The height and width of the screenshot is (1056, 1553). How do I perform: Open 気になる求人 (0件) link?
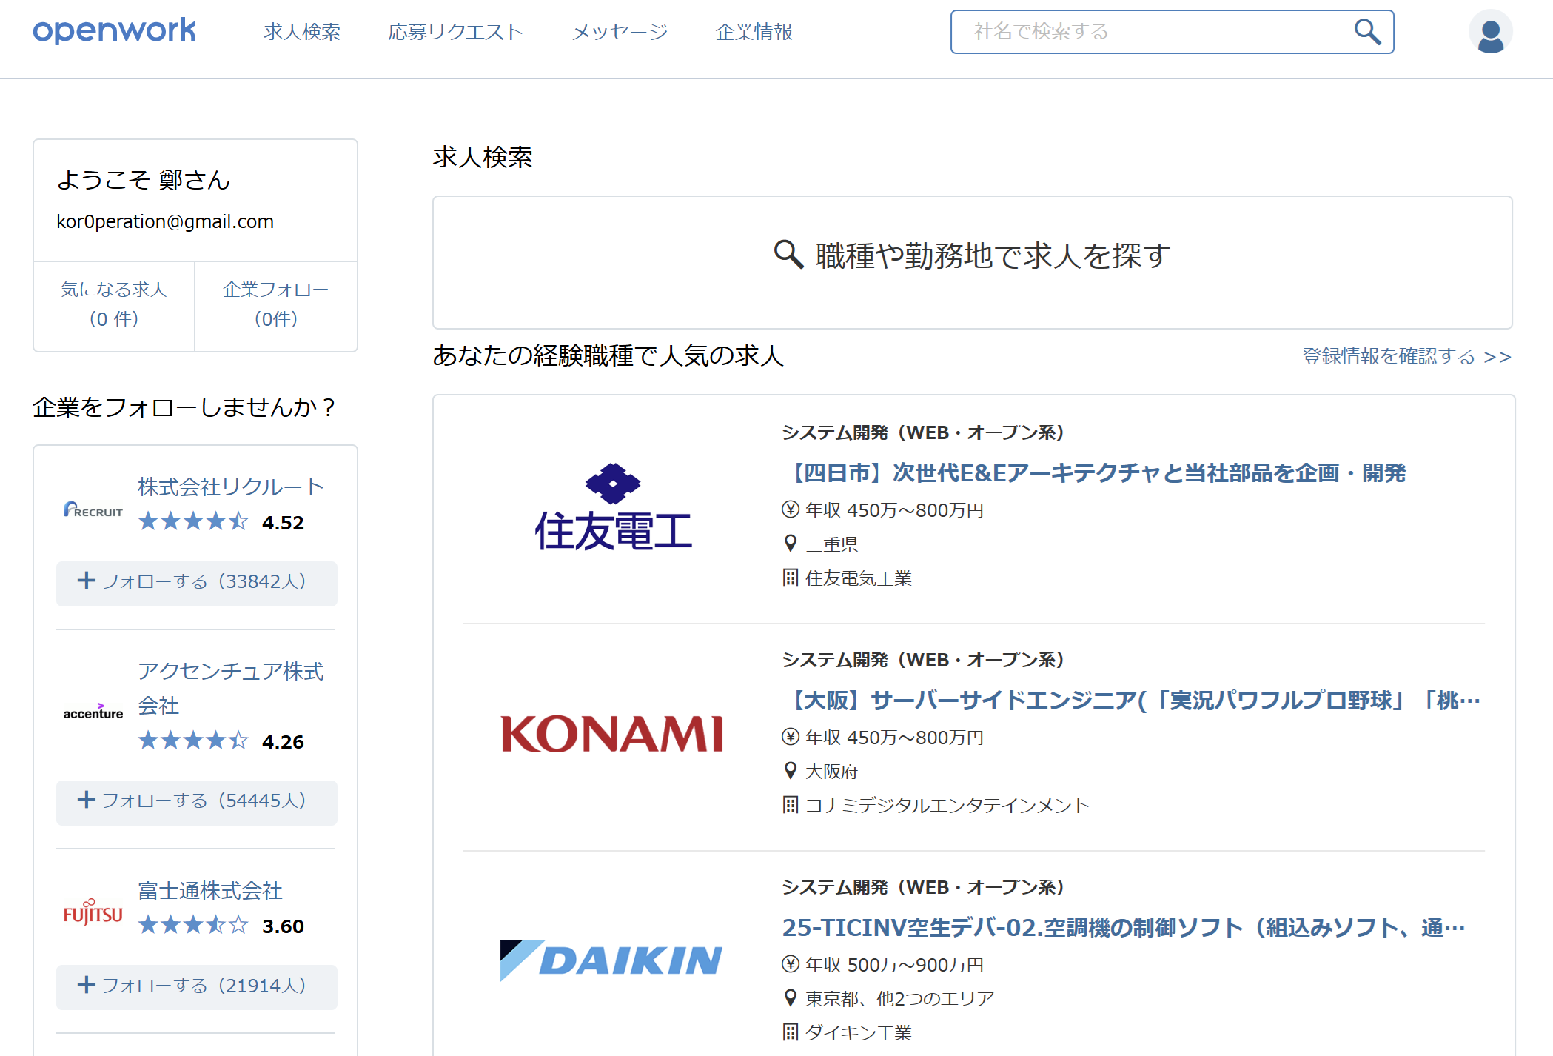click(x=114, y=304)
